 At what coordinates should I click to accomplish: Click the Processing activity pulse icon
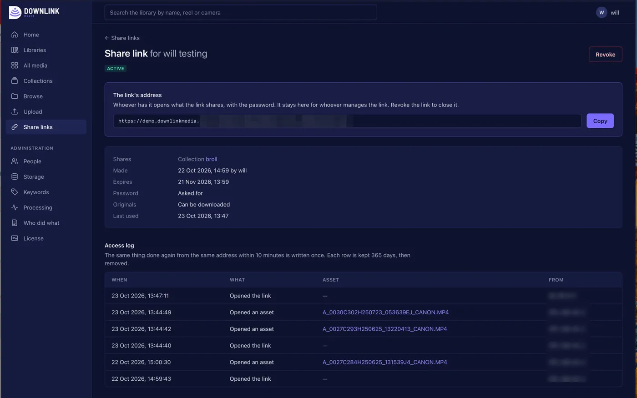[x=15, y=208]
